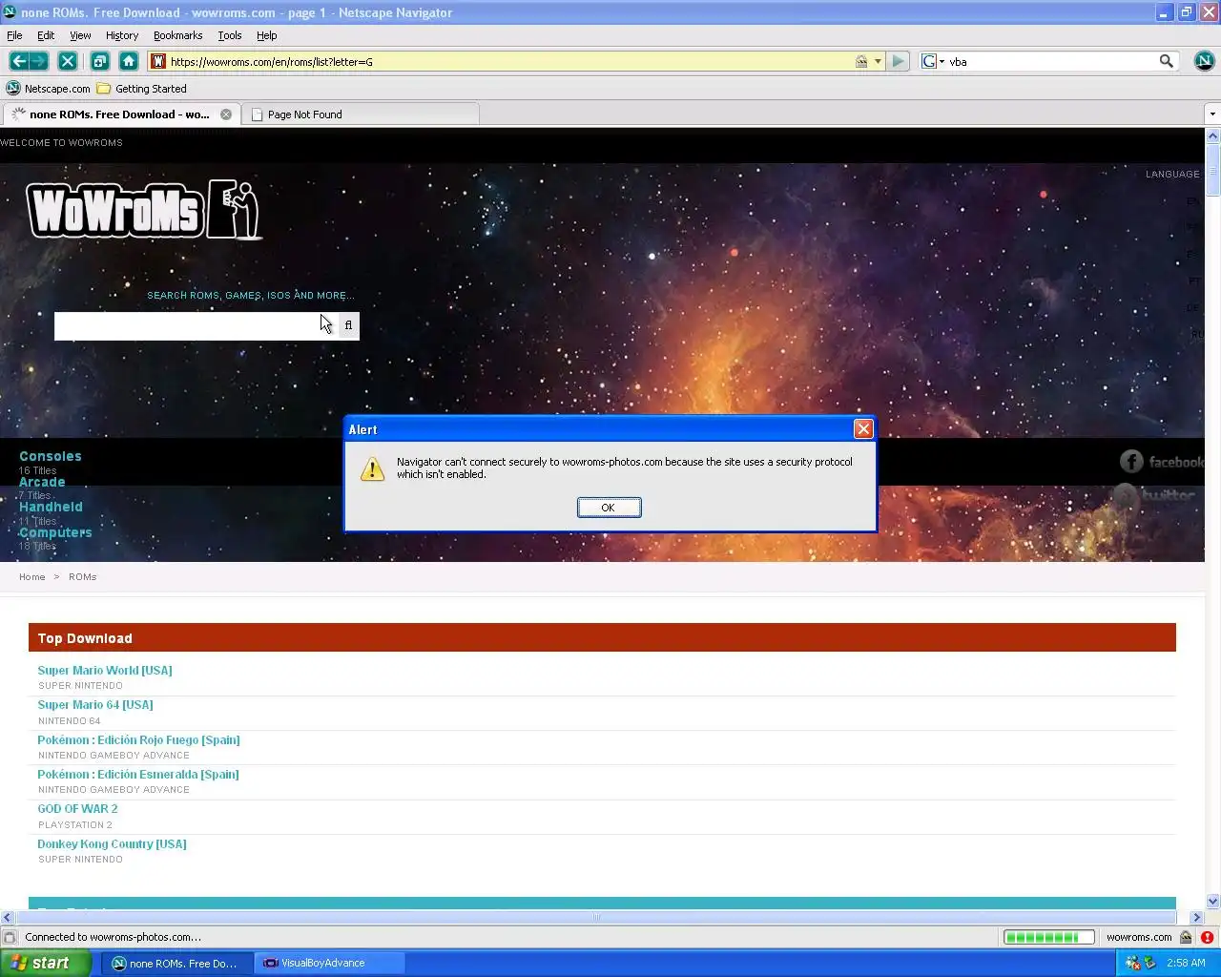Click the search submit button beside the field

point(348,325)
